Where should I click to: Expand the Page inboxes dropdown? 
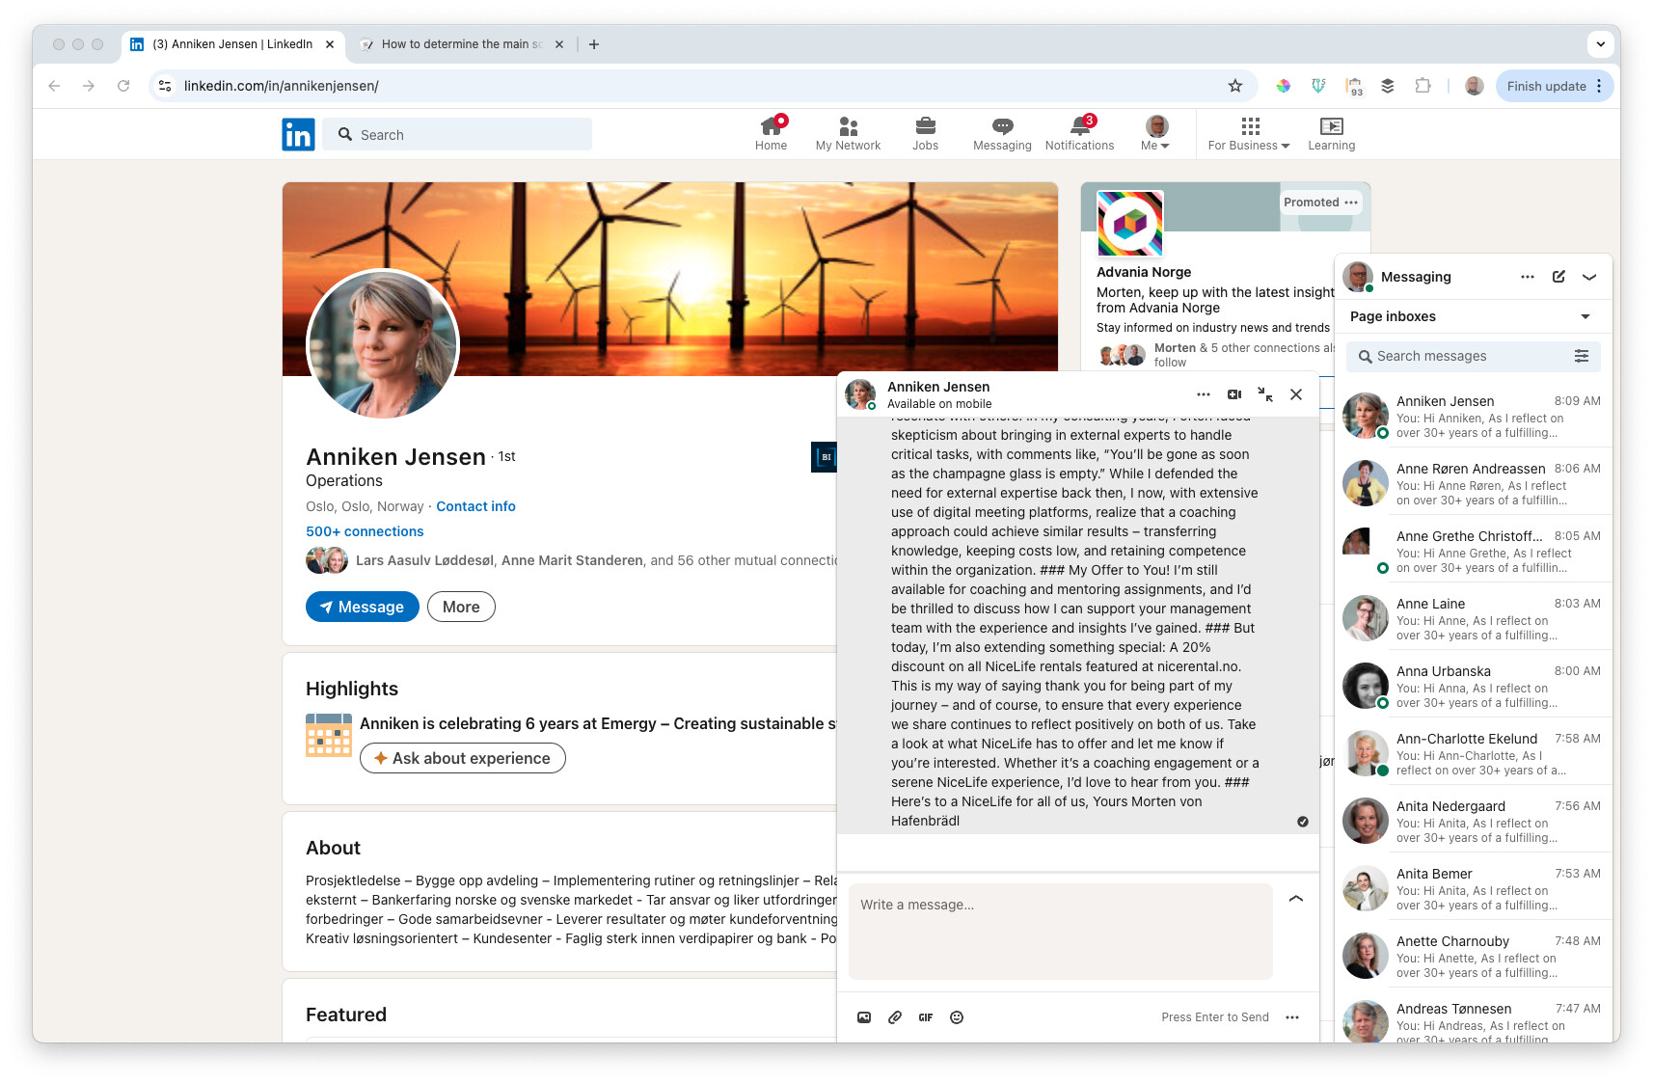tap(1474, 316)
